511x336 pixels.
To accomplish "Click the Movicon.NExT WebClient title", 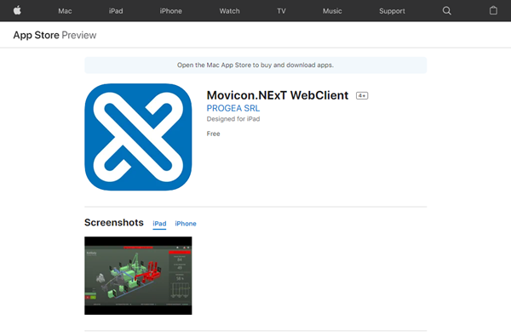I will click(278, 95).
